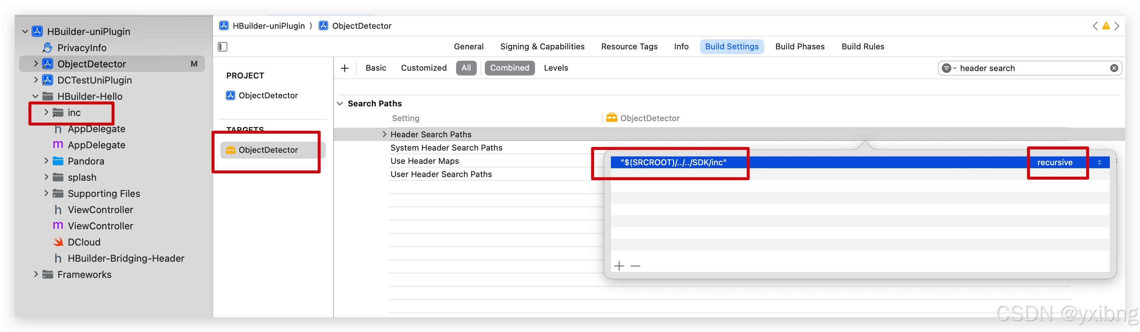This screenshot has width=1140, height=332.
Task: Expand the Supporting Files group
Action: coord(46,193)
